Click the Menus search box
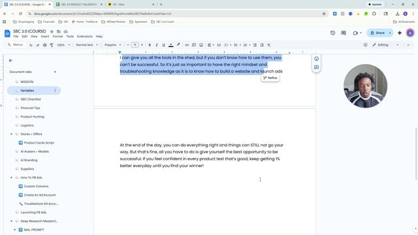This screenshot has width=418, height=235. (16, 45)
